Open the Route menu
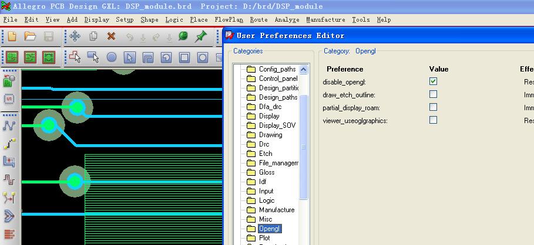 258,19
